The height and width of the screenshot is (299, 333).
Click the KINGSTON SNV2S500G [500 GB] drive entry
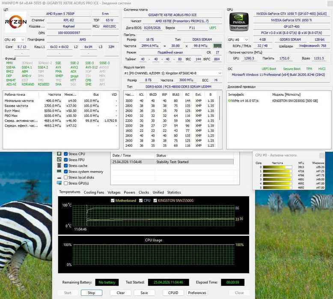coord(295,101)
